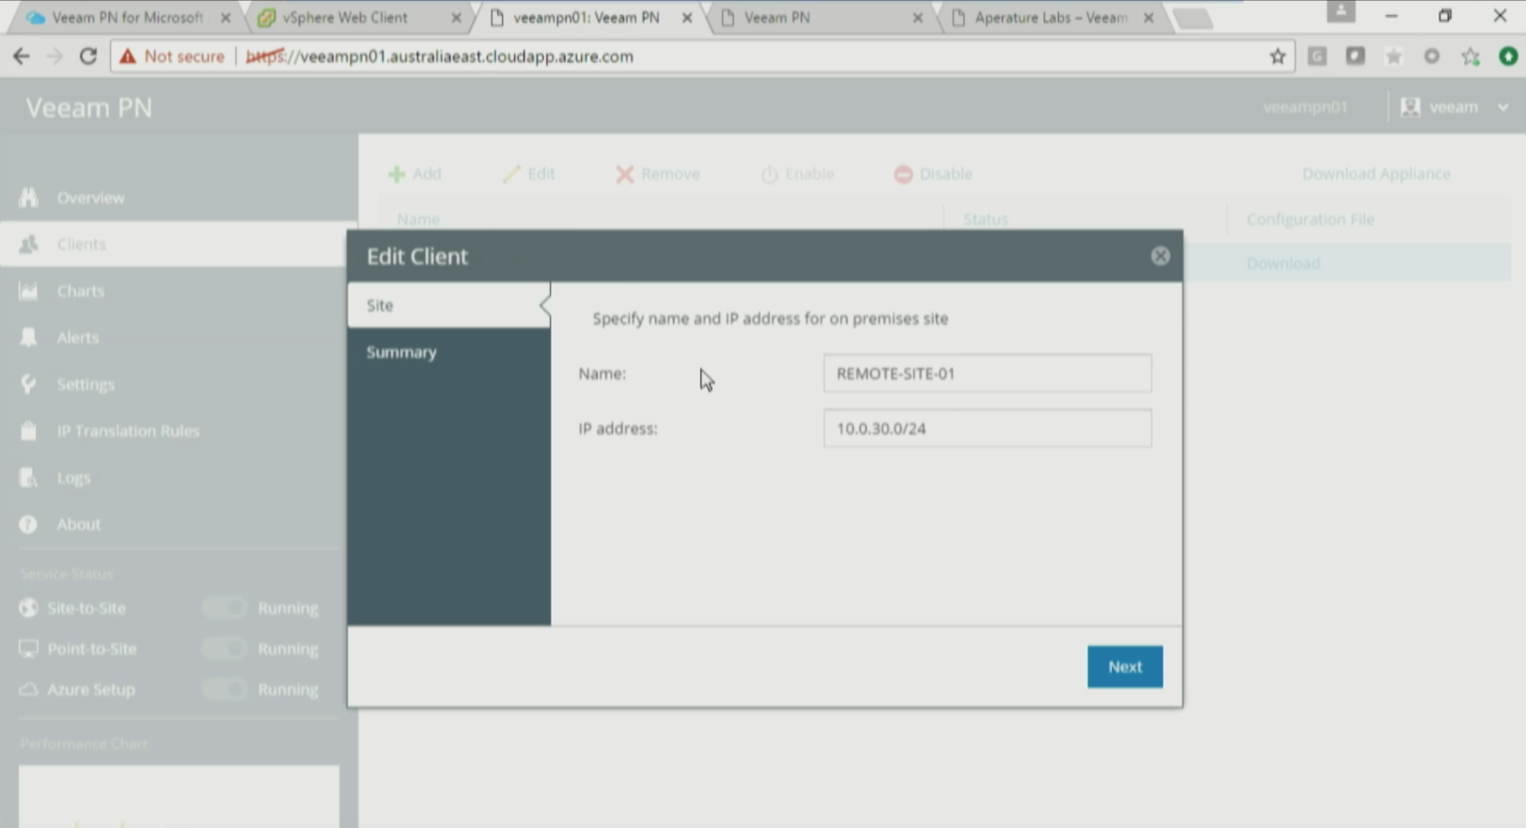Sort by the Name column header
This screenshot has width=1526, height=828.
tap(418, 219)
